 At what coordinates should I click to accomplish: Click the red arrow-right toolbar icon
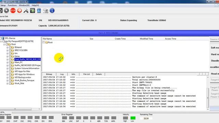coord(20,11)
